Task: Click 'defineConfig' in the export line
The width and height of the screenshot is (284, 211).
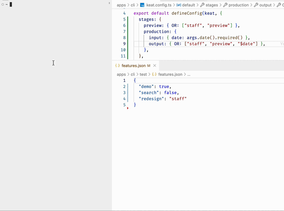Action: click(x=187, y=13)
